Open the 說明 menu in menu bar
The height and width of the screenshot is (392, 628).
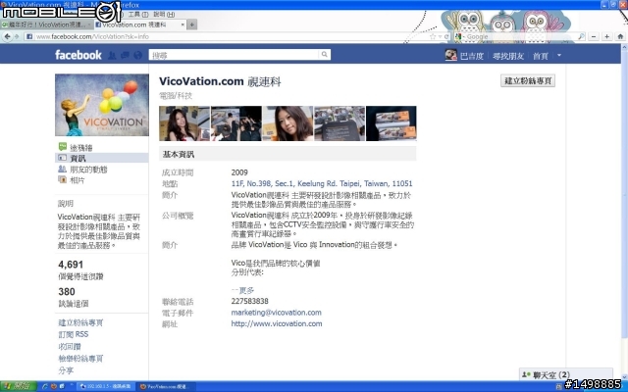click(164, 15)
